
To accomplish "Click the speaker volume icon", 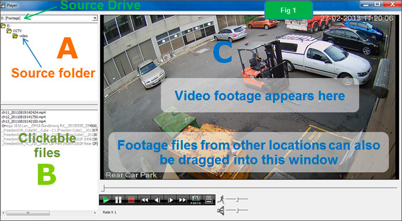I will click(x=221, y=211).
